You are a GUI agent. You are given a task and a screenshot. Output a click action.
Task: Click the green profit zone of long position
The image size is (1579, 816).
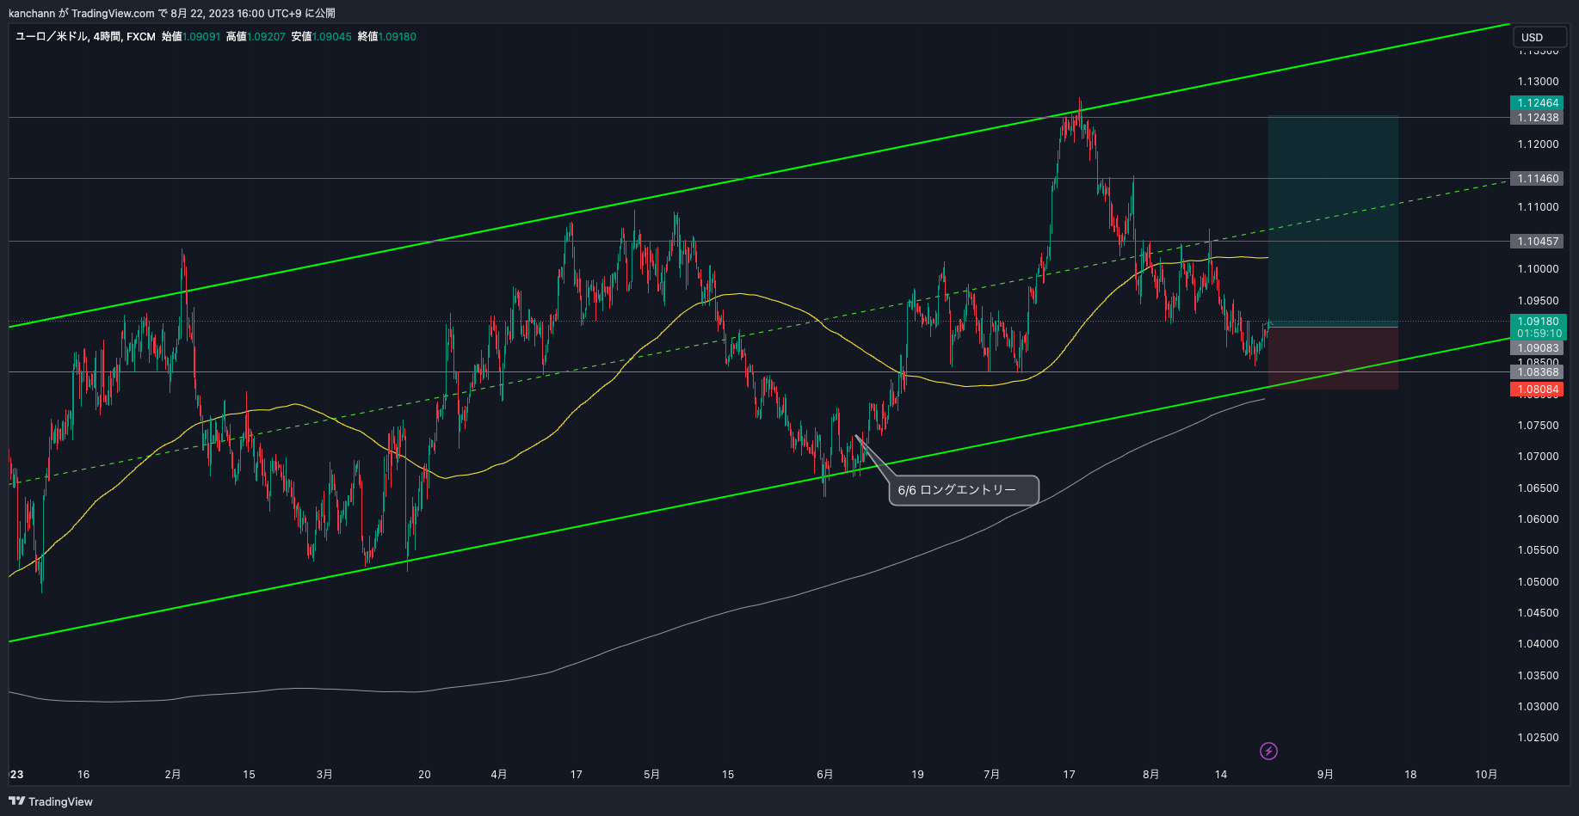[x=1333, y=222]
